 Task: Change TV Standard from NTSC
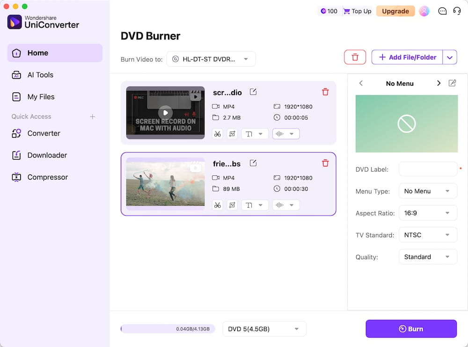coord(427,234)
